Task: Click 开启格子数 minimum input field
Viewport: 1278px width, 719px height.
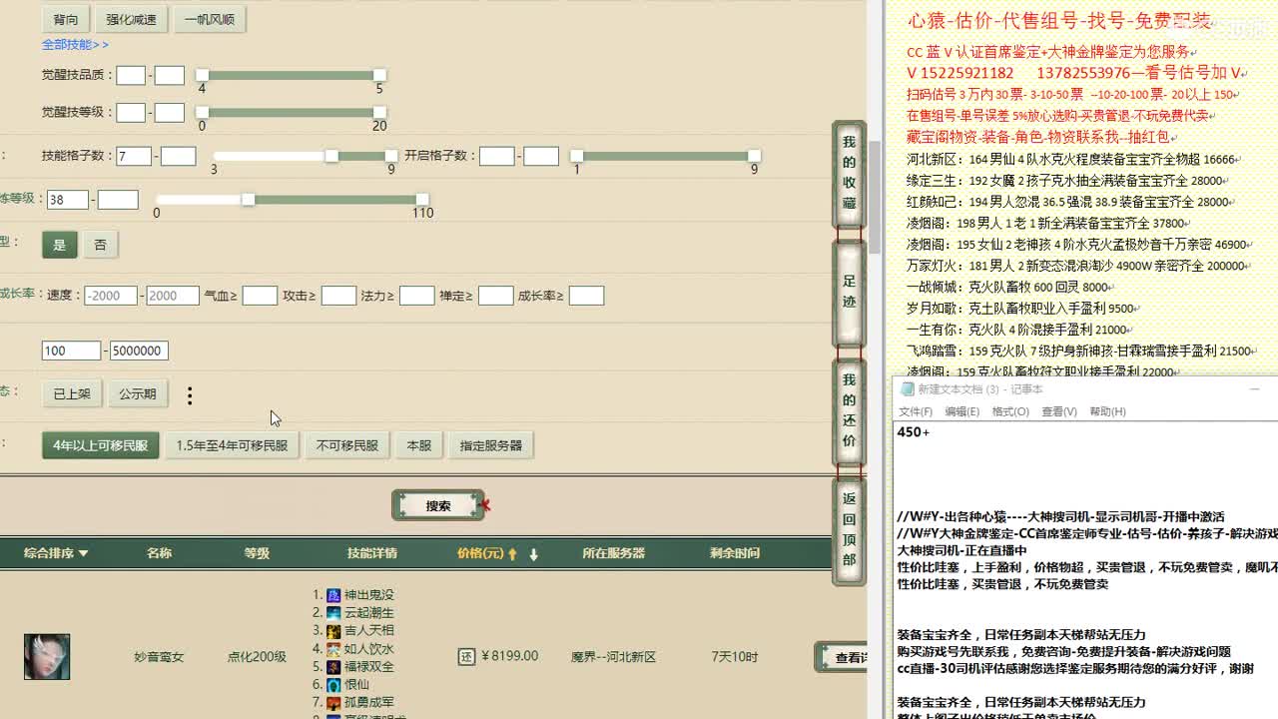Action: [496, 156]
